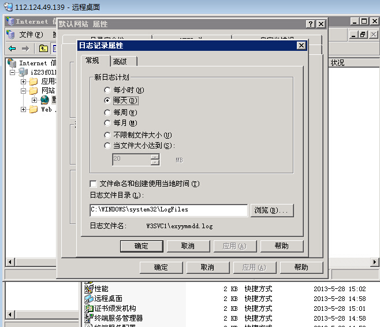Select the 每小时 (hourly) radio option
Screen dimensions: 380x327
(x=107, y=90)
